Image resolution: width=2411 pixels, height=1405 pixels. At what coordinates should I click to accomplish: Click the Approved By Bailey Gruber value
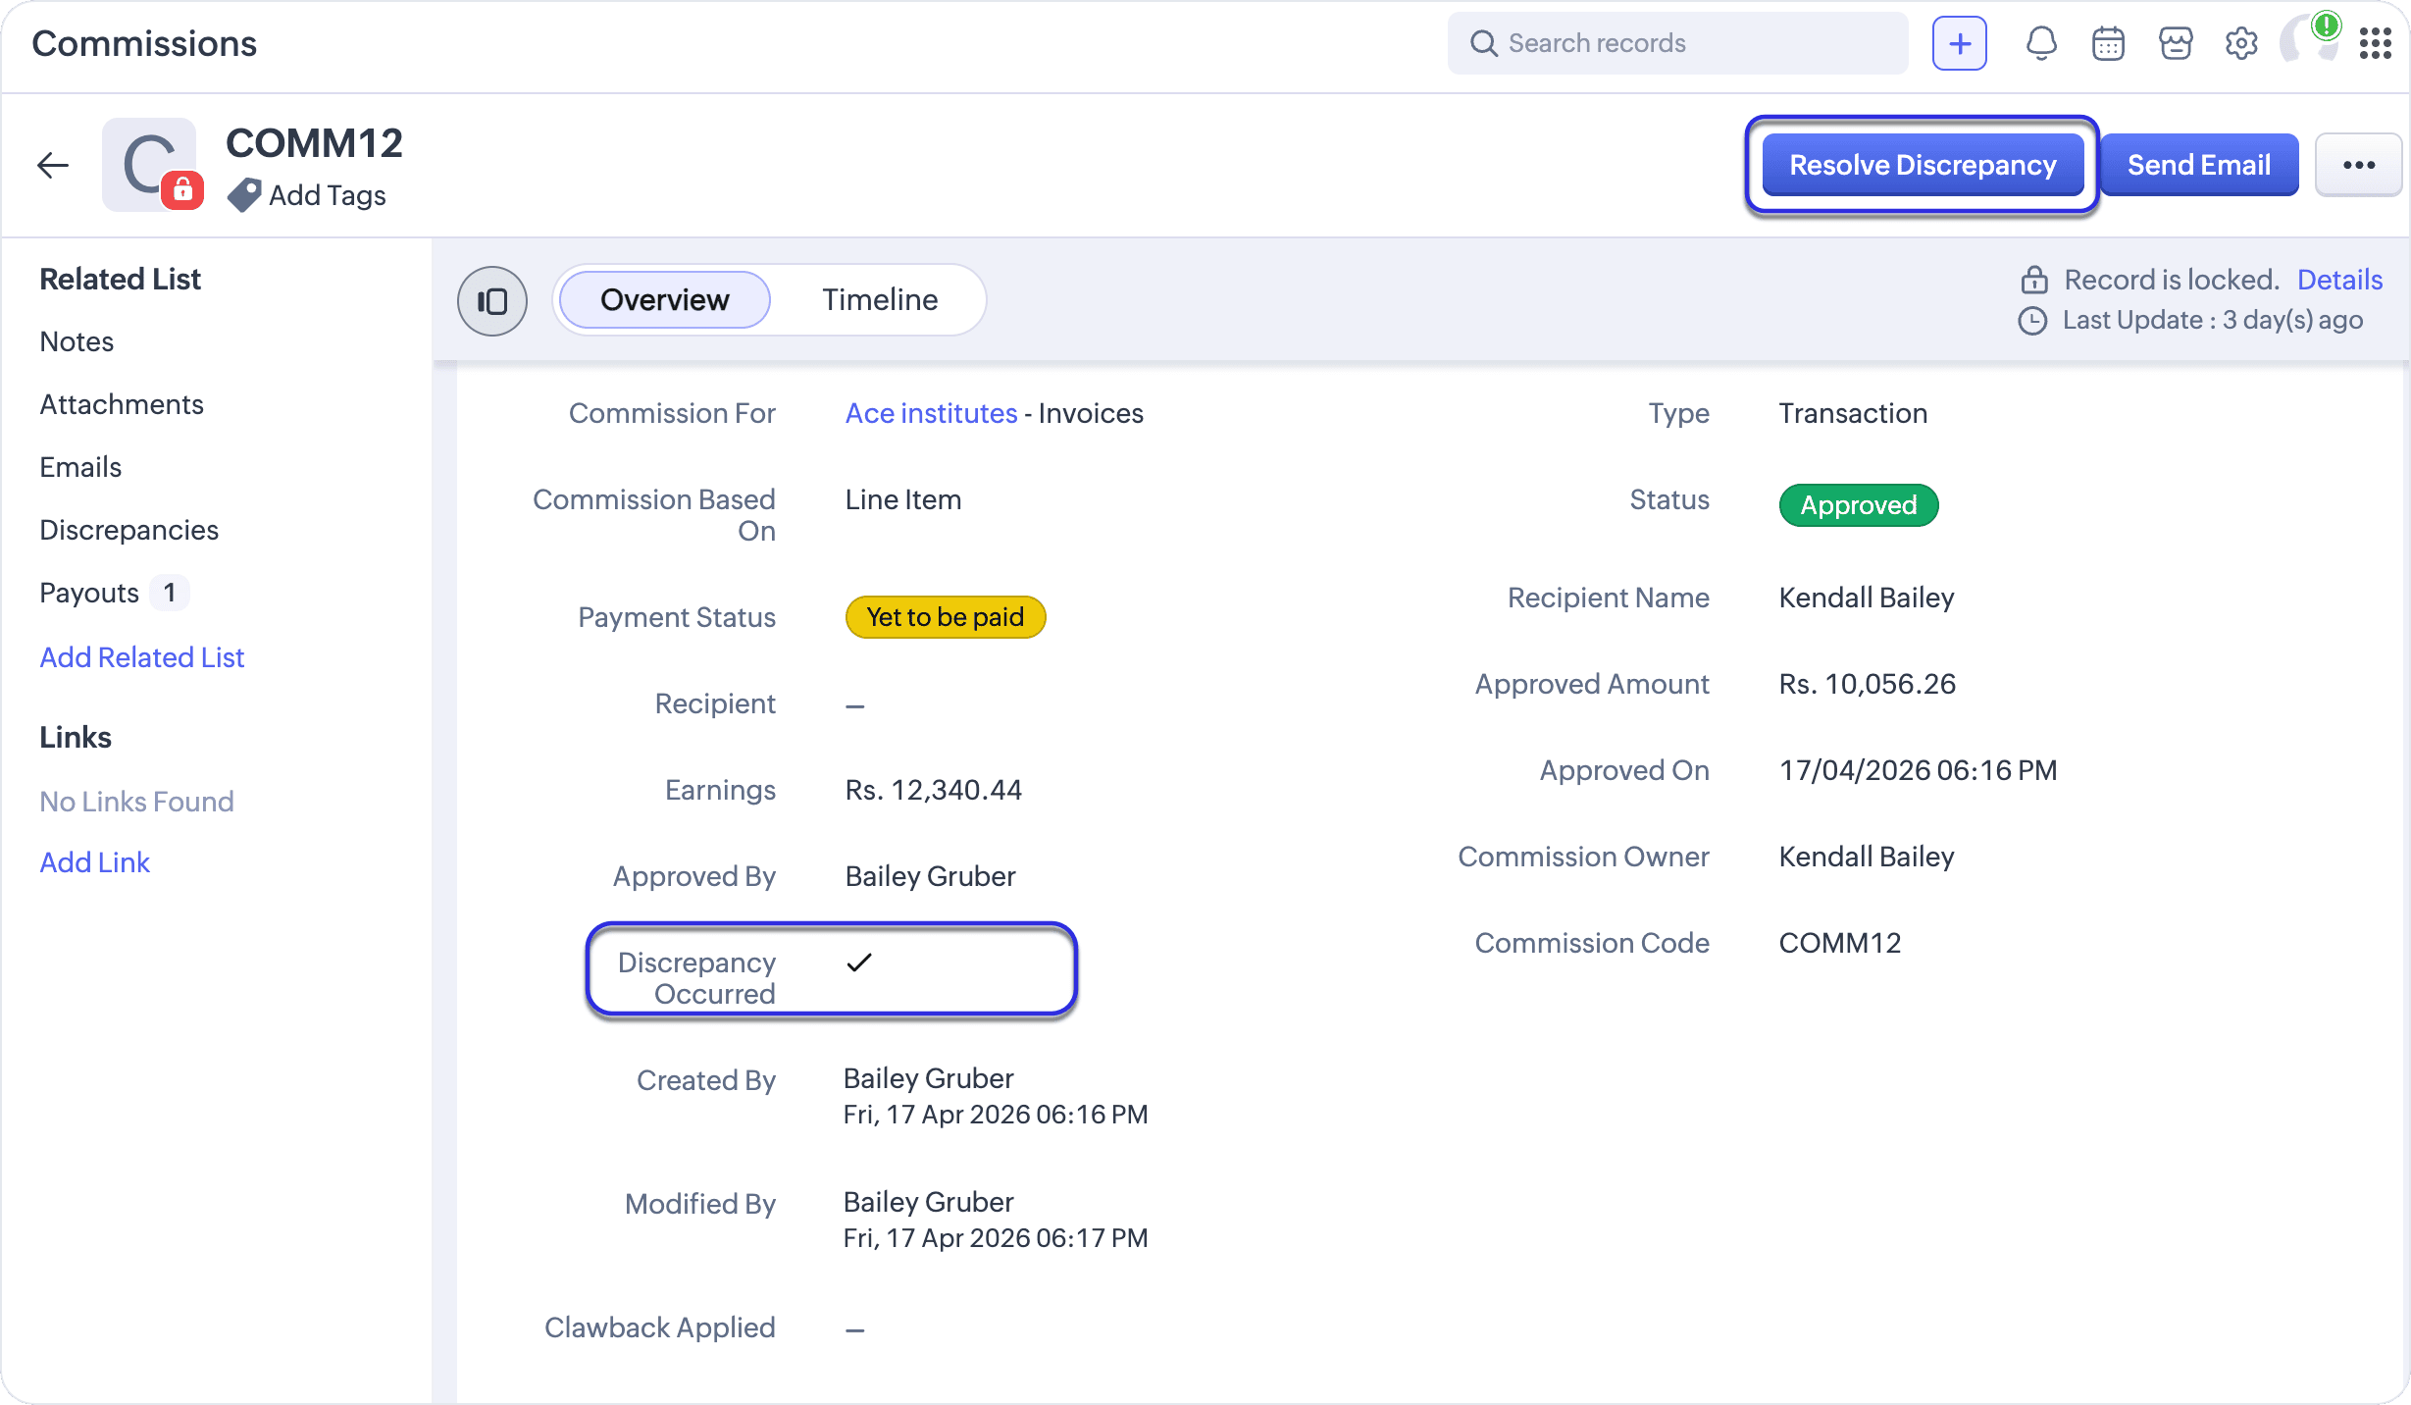[931, 876]
